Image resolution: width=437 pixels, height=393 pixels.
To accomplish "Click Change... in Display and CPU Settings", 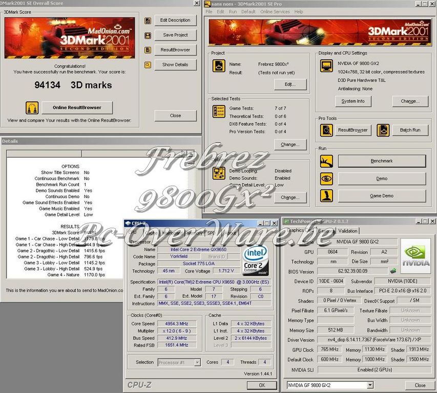I will (410, 101).
